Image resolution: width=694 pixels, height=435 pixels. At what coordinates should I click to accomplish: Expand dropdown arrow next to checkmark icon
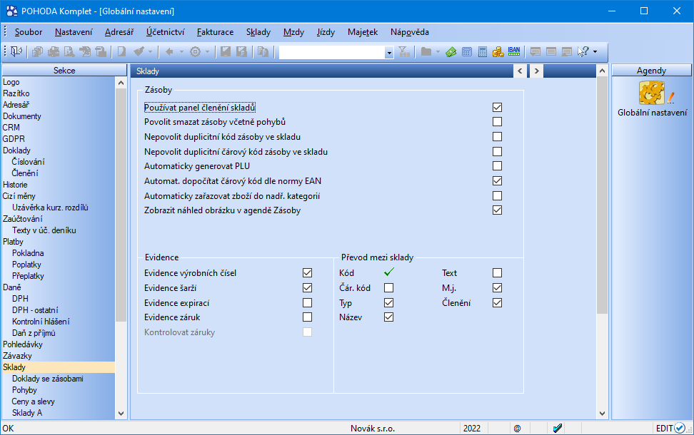click(x=150, y=52)
